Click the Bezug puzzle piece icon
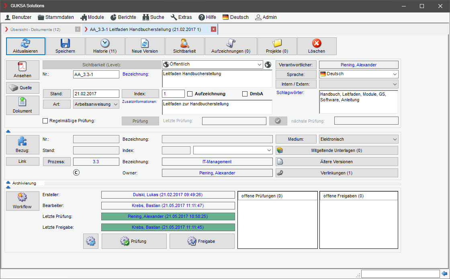450x279 pixels. [x=22, y=141]
